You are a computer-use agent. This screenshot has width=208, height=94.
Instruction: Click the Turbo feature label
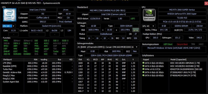coord(56,51)
